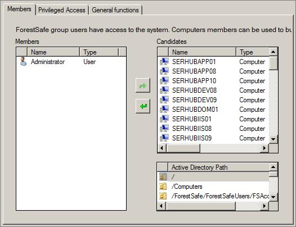Click the folder icon beside /ForestSafe/ForestSafeUsers path

point(163,196)
